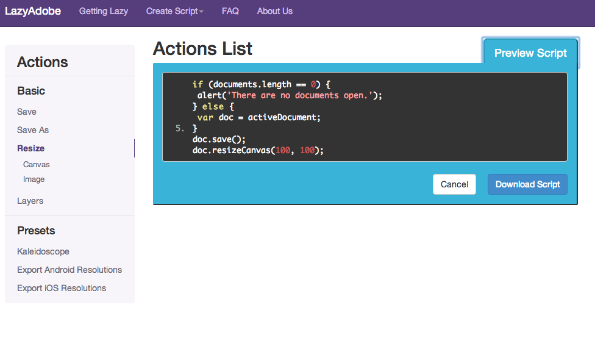
Task: Choose Export Android Resolutions preset
Action: point(69,270)
